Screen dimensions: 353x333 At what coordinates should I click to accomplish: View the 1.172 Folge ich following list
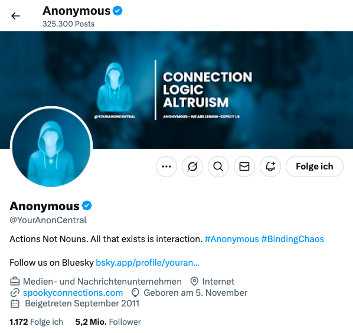tap(36, 322)
